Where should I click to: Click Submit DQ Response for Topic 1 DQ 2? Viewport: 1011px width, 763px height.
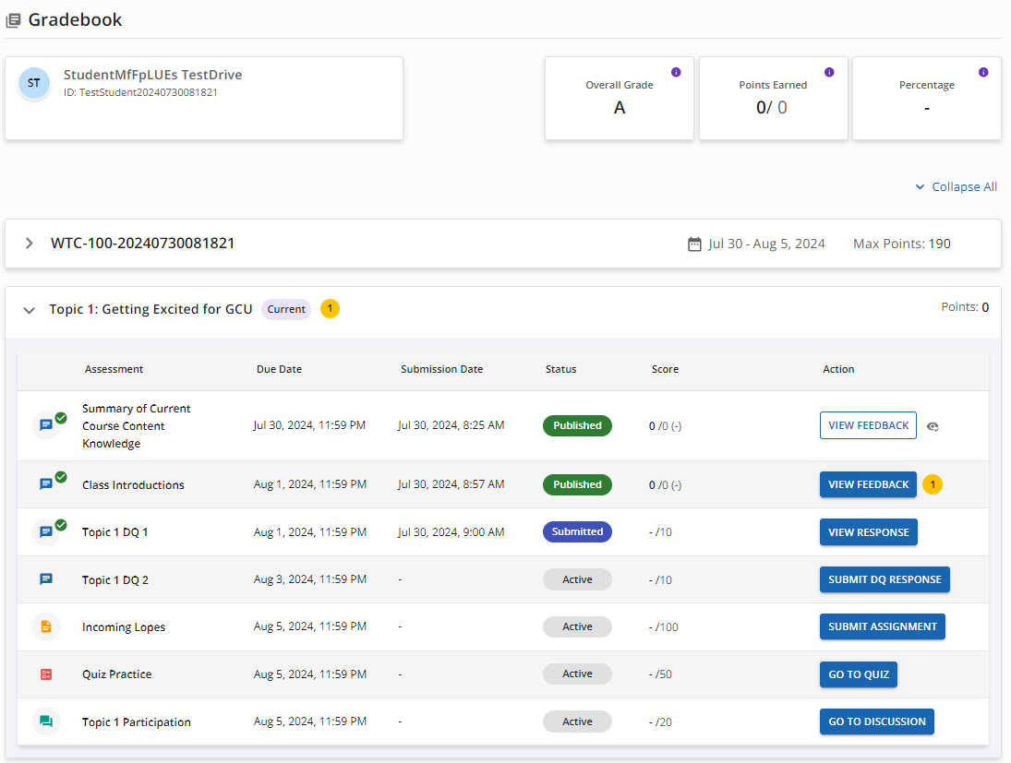point(885,579)
